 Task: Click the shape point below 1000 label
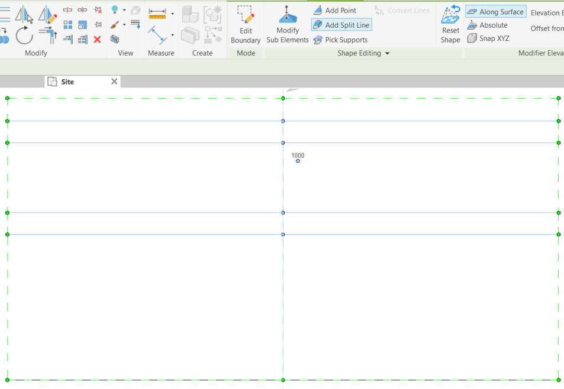pos(298,161)
